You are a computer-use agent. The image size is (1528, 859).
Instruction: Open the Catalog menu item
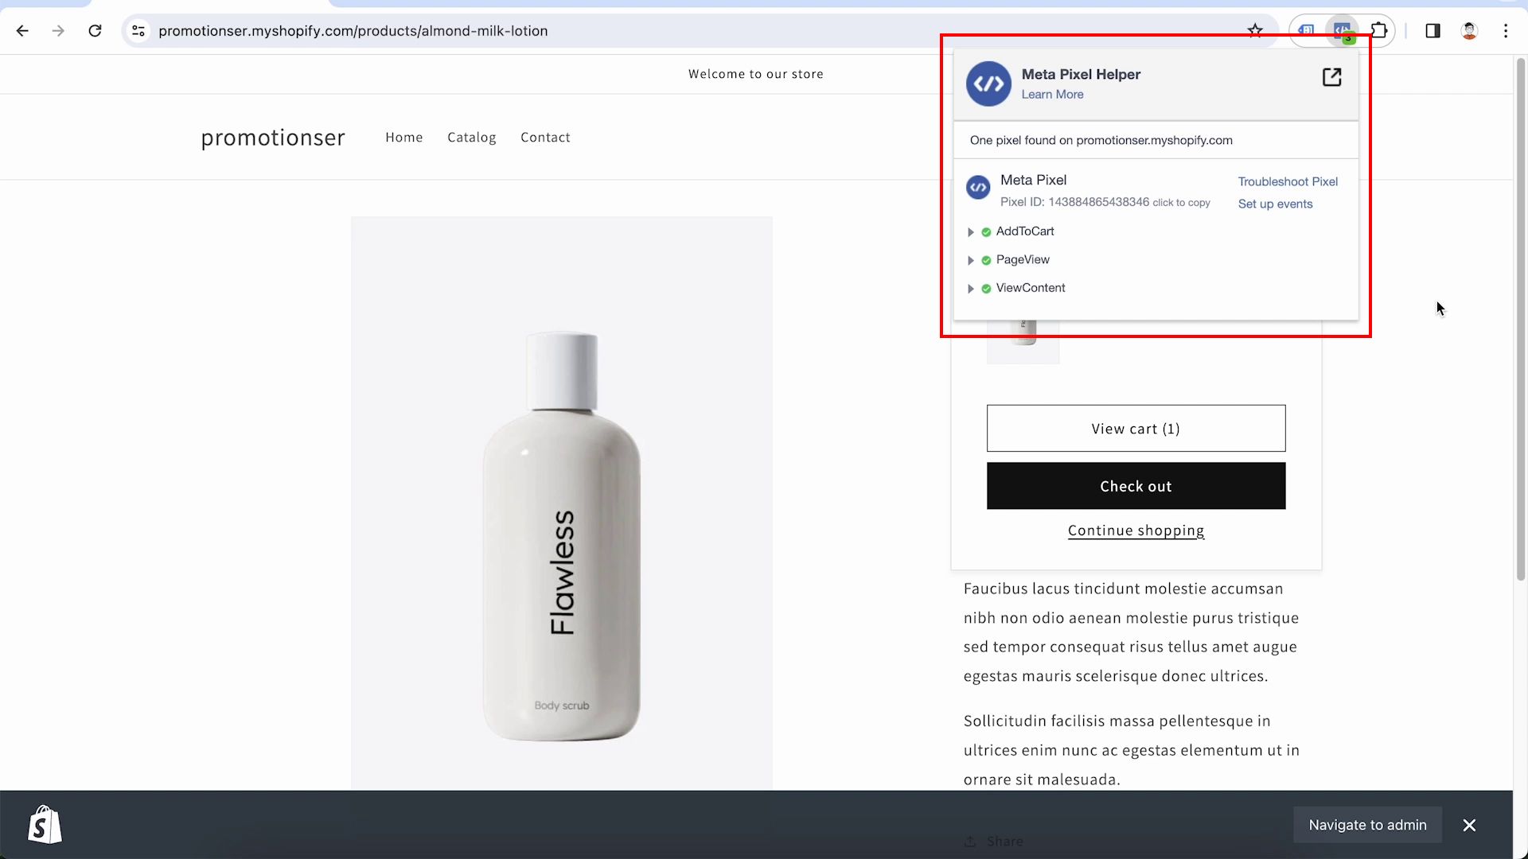(472, 137)
